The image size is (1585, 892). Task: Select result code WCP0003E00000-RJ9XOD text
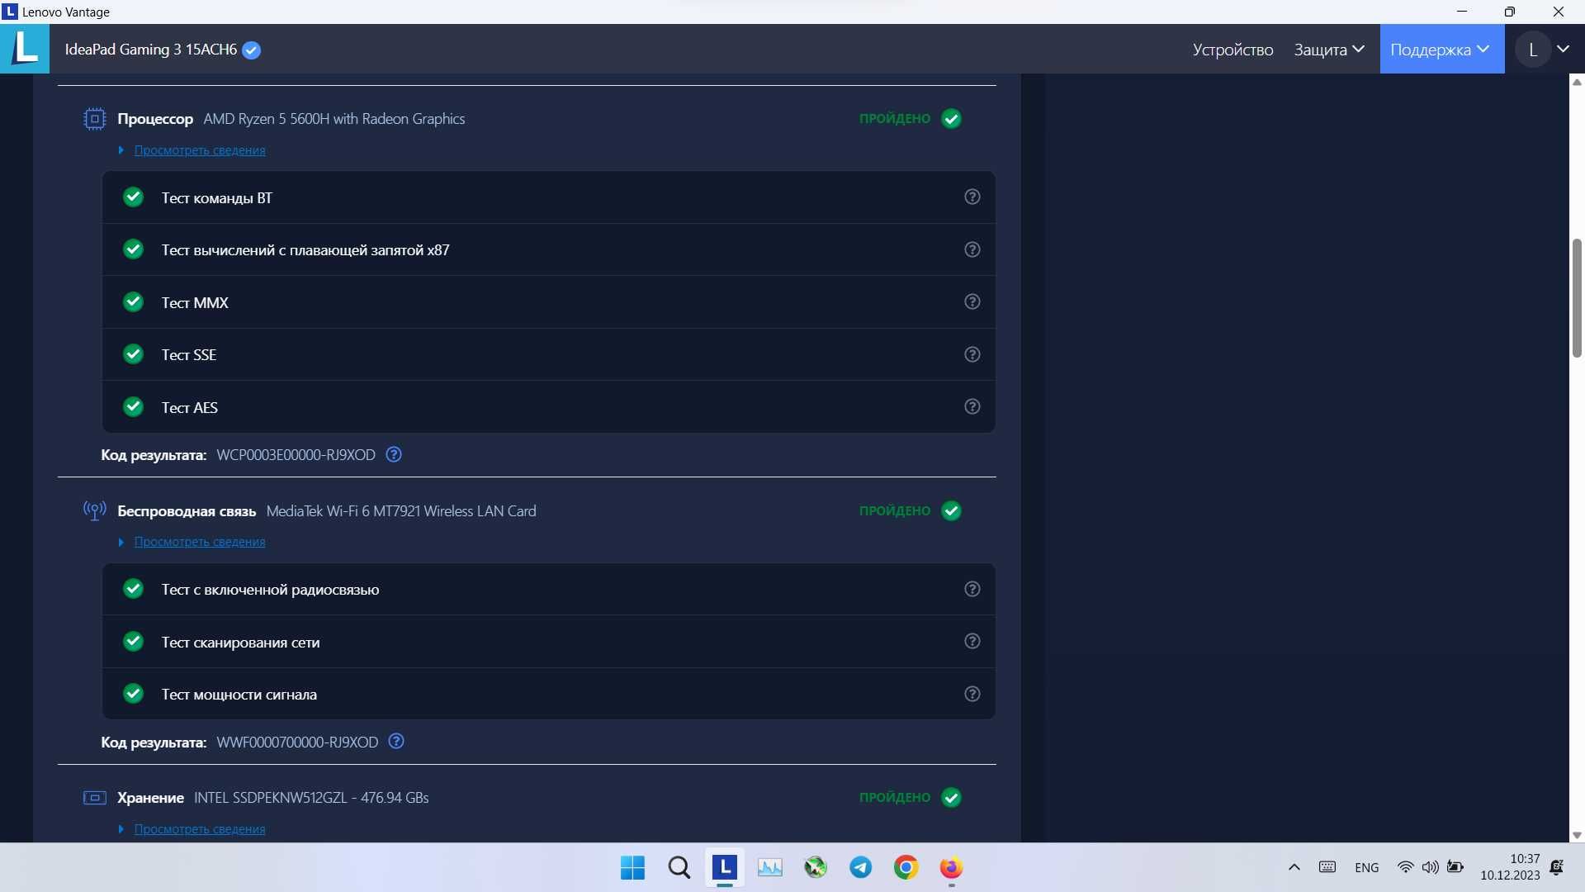(x=296, y=455)
